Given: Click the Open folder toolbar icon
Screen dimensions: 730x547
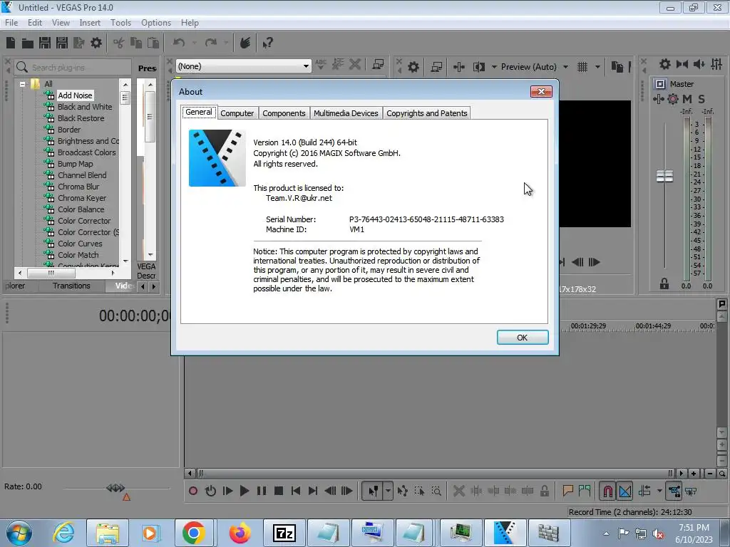Looking at the screenshot, I should pos(28,43).
